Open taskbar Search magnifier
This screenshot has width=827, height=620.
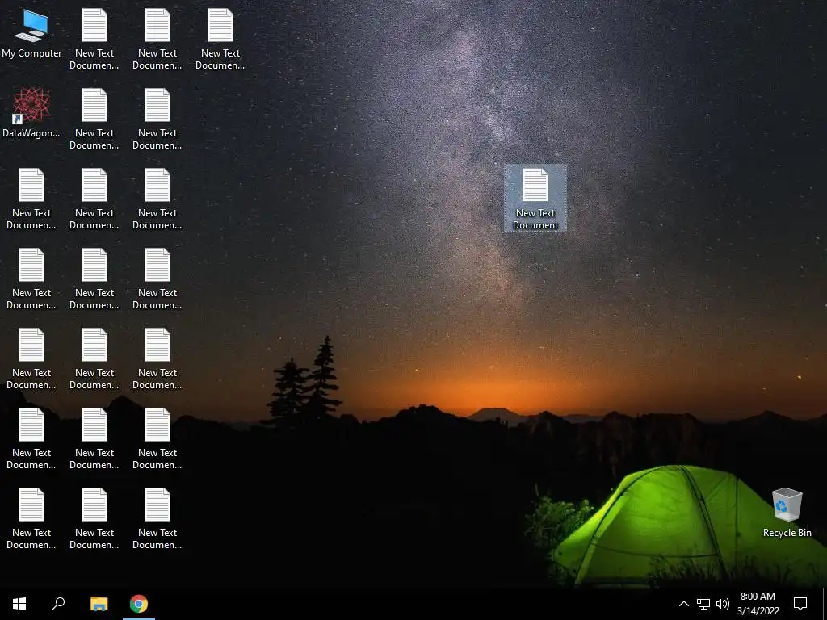point(58,604)
